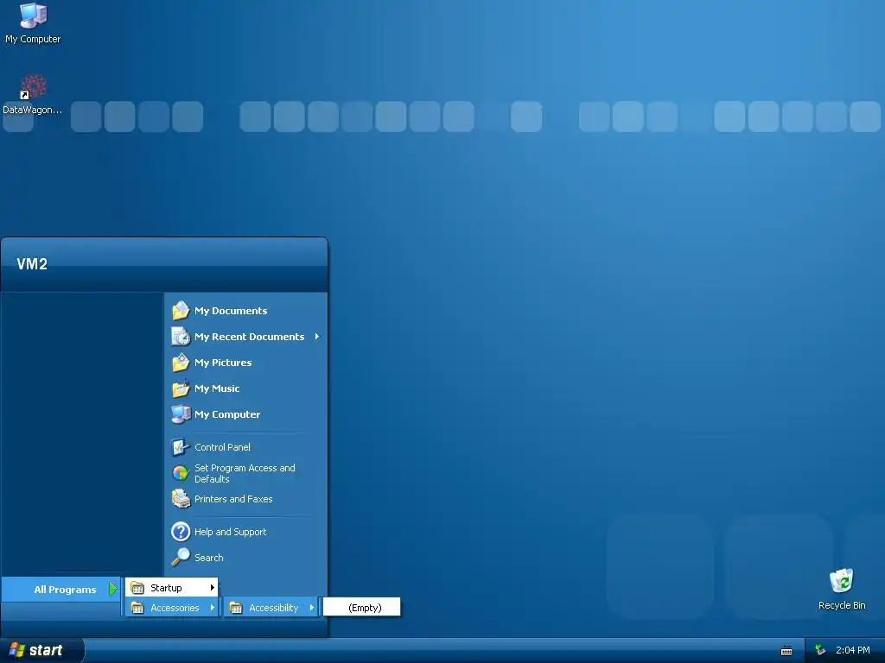
Task: Select Set Program Access and Defaults text
Action: click(x=245, y=474)
